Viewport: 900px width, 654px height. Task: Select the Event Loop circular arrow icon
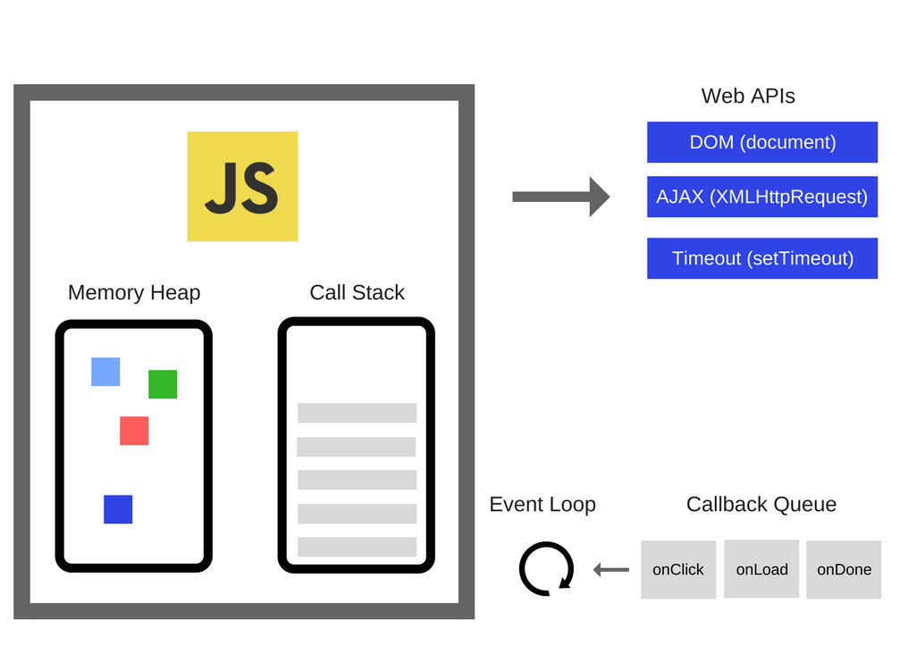(x=545, y=569)
